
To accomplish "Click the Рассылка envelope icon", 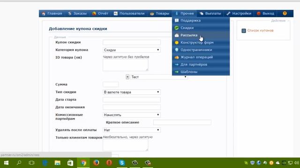I will (x=177, y=35).
